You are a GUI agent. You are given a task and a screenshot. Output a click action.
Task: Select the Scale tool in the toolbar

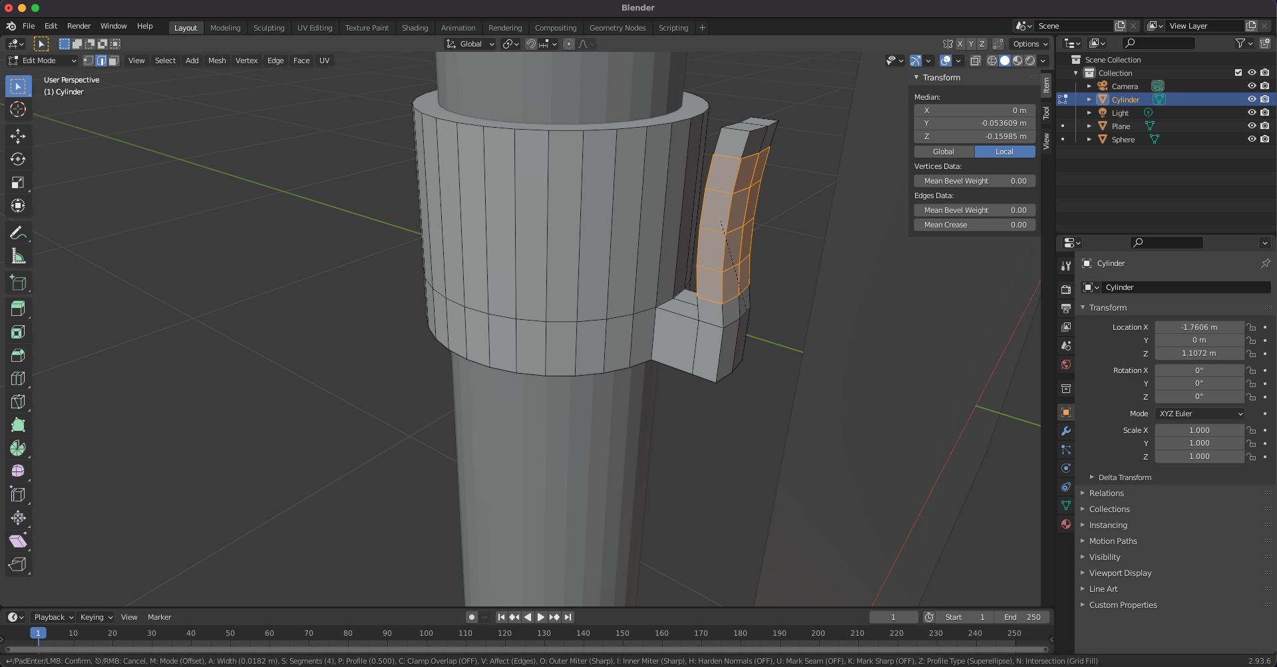(18, 183)
